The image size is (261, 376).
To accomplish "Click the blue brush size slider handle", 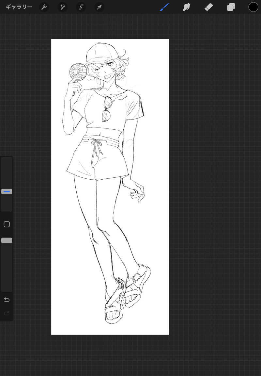I will click(x=7, y=191).
